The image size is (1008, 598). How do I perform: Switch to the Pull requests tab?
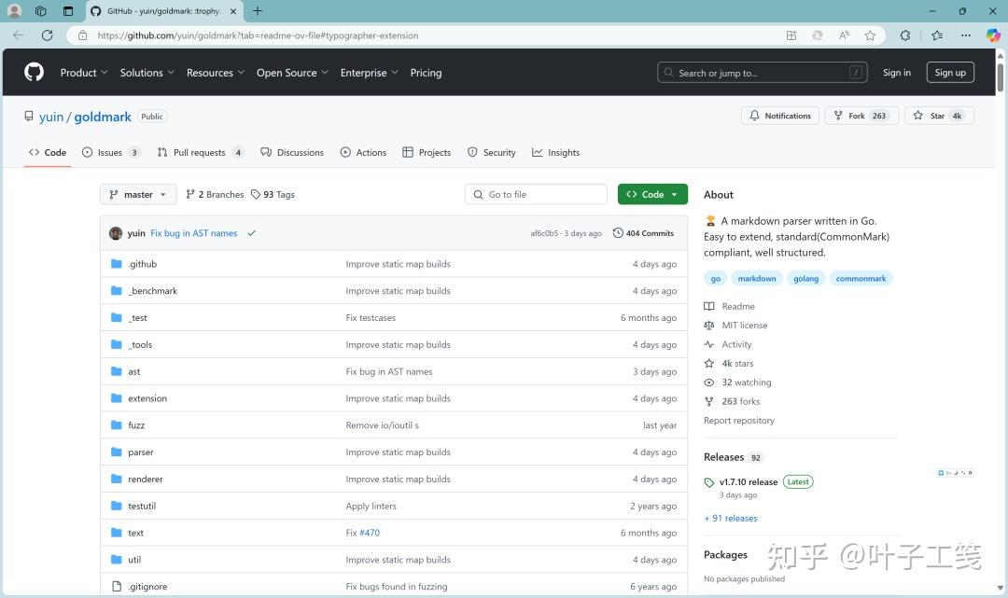click(x=200, y=152)
